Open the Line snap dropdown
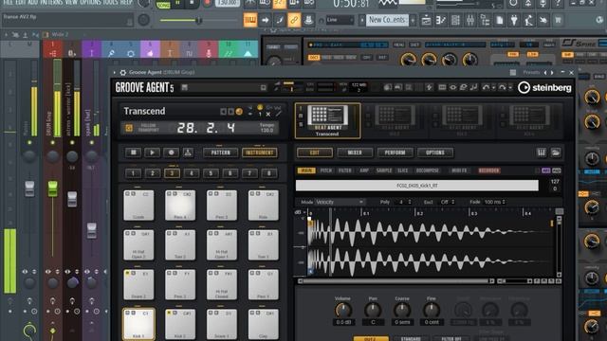 pyautogui.click(x=340, y=20)
